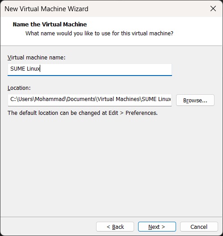
Task: Click empty space right of SUME Linux text
Action: tap(105, 69)
